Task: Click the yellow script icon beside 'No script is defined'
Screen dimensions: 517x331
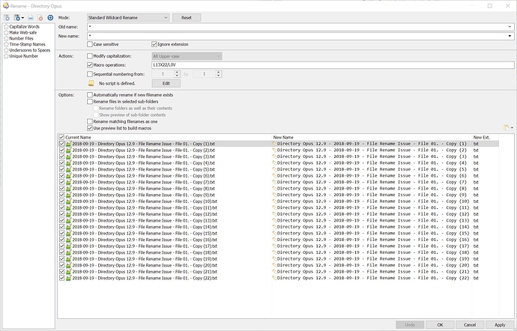Action: (91, 83)
